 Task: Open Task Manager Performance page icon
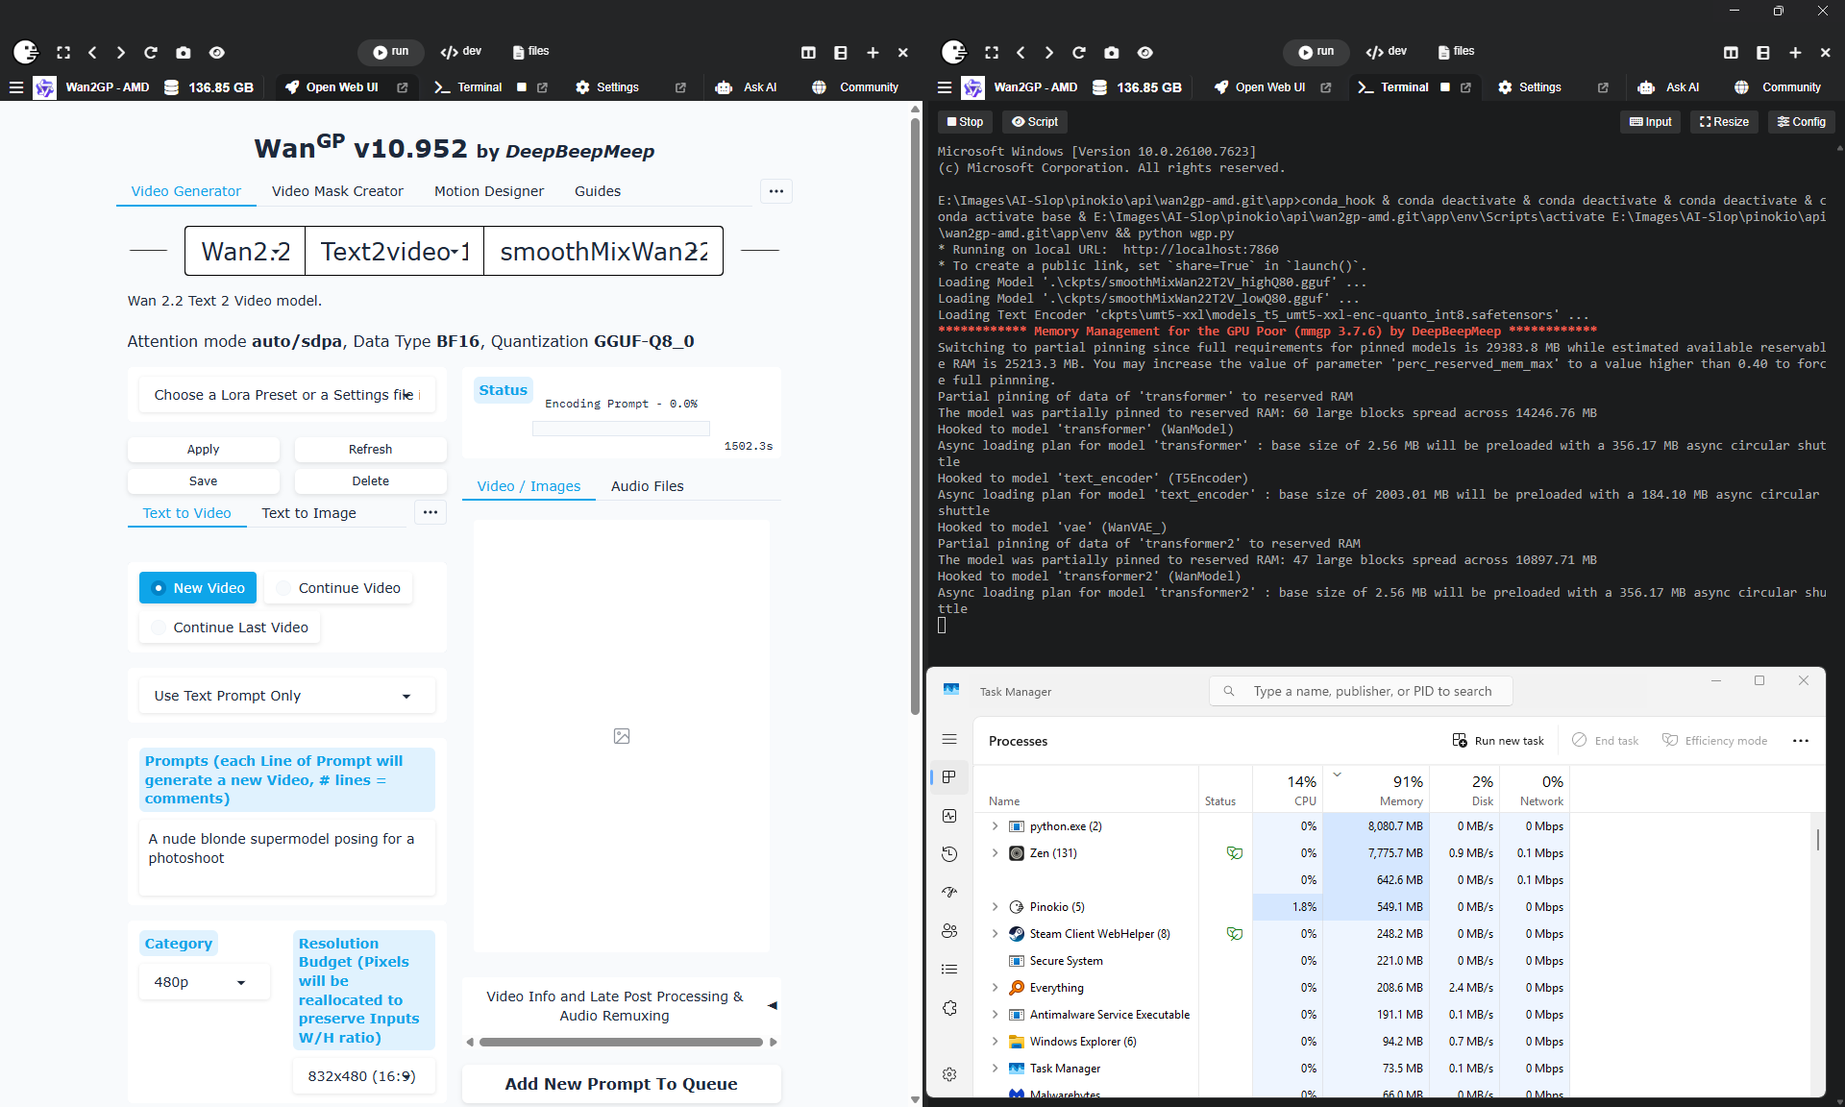pyautogui.click(x=949, y=815)
